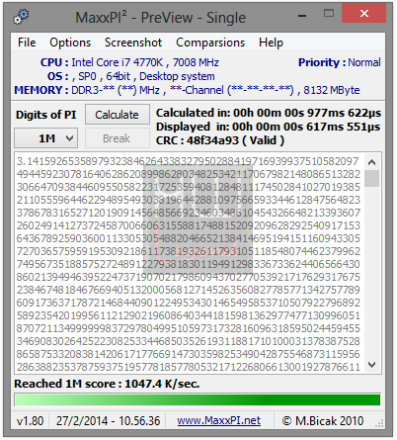Visit the www.MaxxPI.net link

[219, 420]
